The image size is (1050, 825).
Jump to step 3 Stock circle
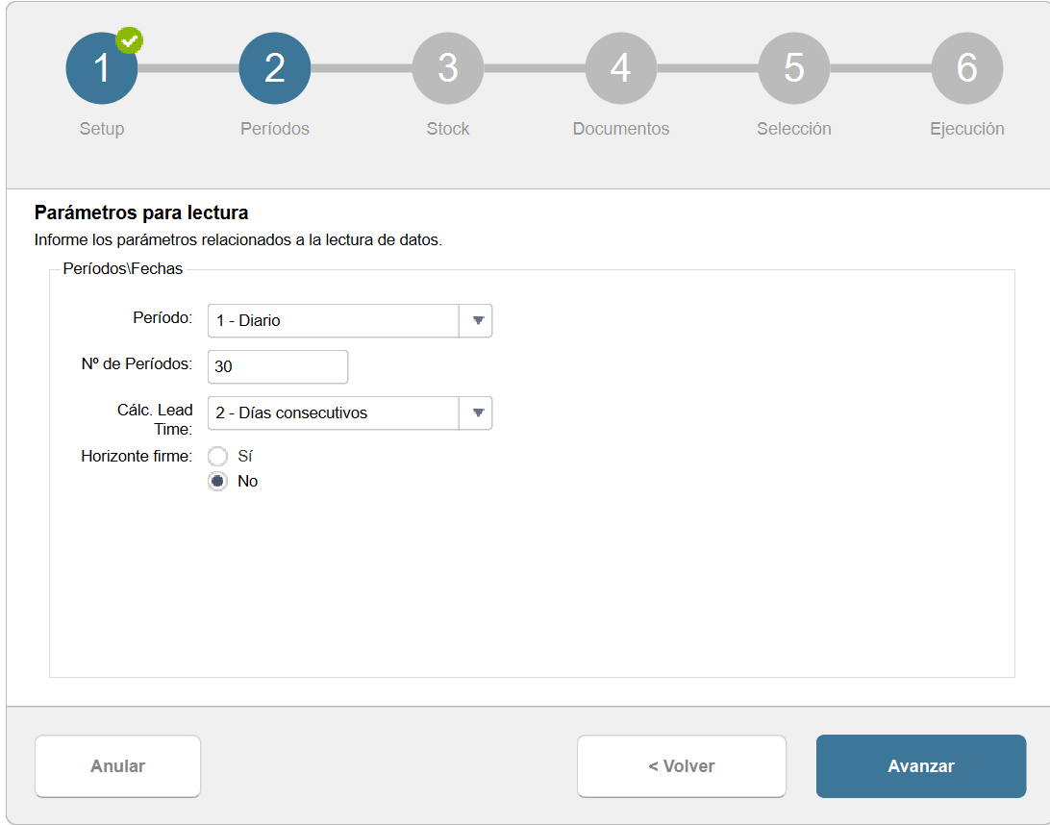pos(448,68)
